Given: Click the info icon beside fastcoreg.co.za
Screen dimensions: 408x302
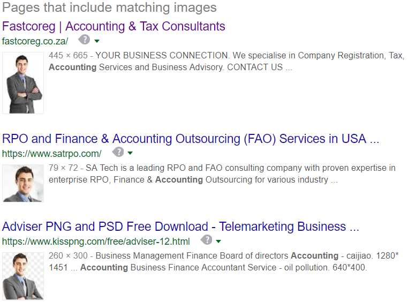Looking at the screenshot, I should pos(84,40).
